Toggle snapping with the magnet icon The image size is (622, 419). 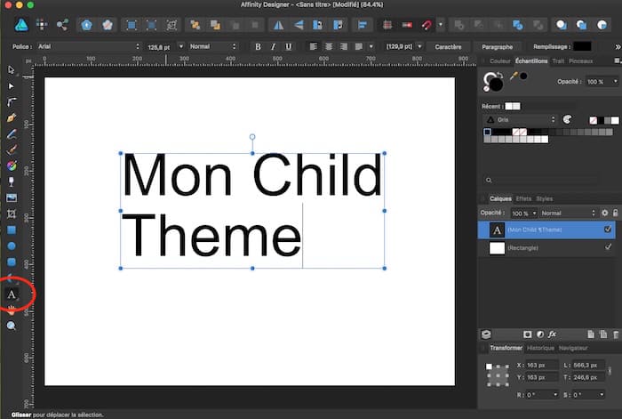click(x=427, y=25)
